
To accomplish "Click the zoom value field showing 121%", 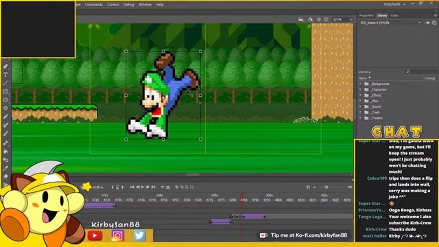I will (x=340, y=19).
